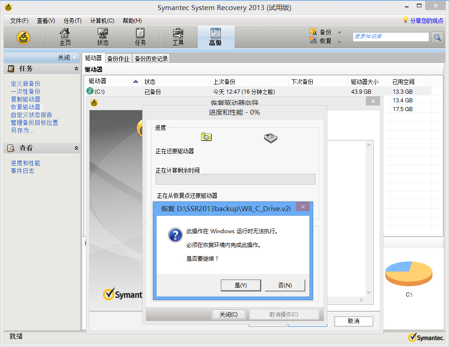Decline with the 否(N) button
Viewport: 449px width, 347px height.
click(285, 285)
